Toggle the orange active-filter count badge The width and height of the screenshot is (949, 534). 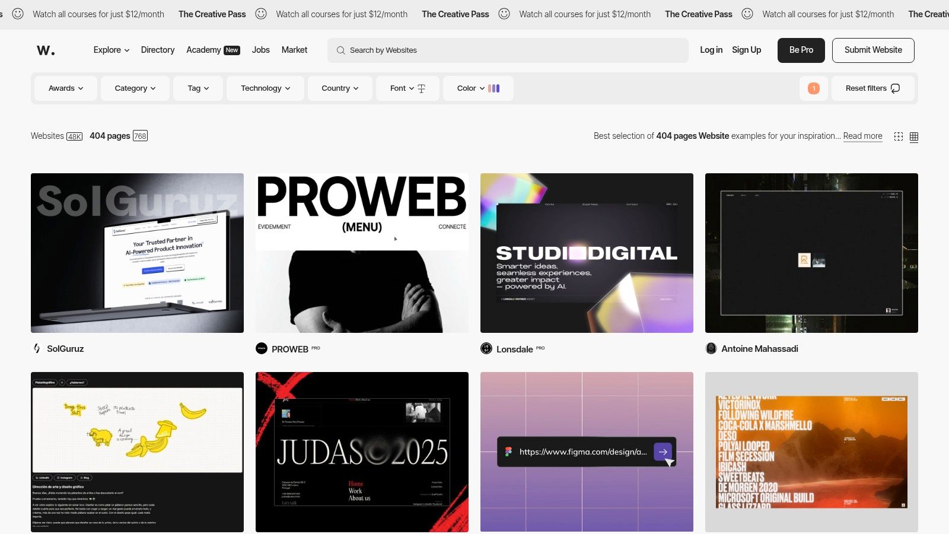click(x=814, y=88)
